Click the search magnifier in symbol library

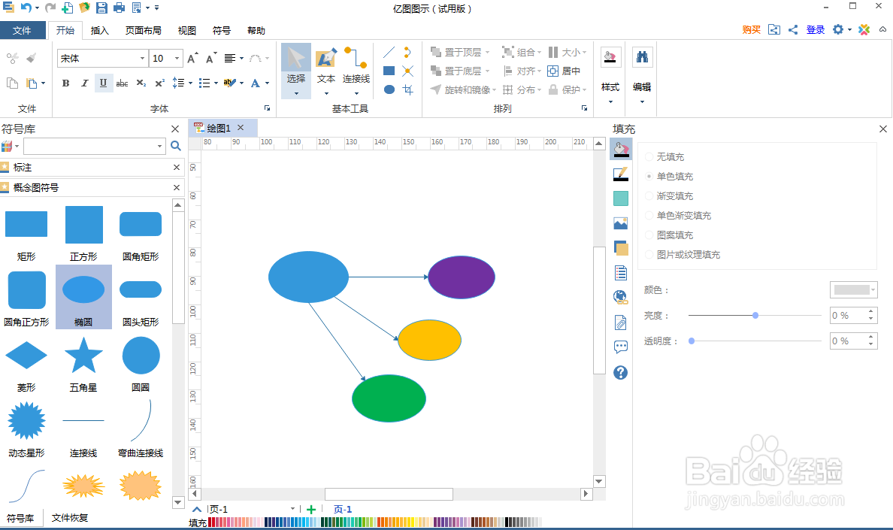176,146
